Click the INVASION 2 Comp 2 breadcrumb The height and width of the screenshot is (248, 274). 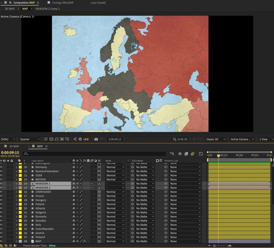click(x=47, y=9)
